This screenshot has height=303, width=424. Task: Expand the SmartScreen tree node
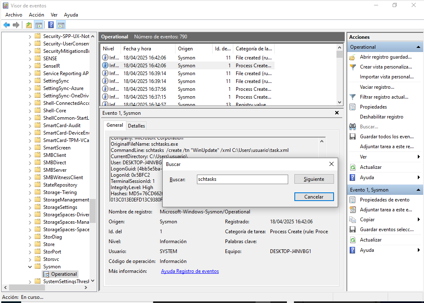pyautogui.click(x=30, y=148)
